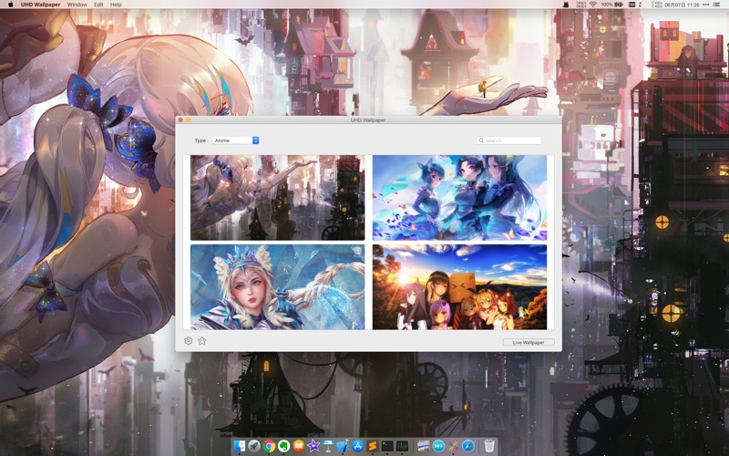Image resolution: width=729 pixels, height=456 pixels.
Task: Open iMovie star icon in dock
Action: pyautogui.click(x=313, y=446)
